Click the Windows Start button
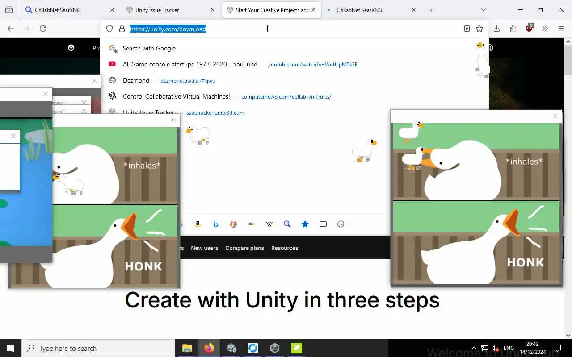 [x=11, y=348]
